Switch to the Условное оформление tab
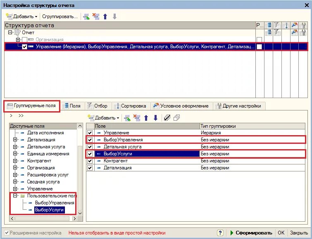The height and width of the screenshot is (239, 312). [x=181, y=106]
